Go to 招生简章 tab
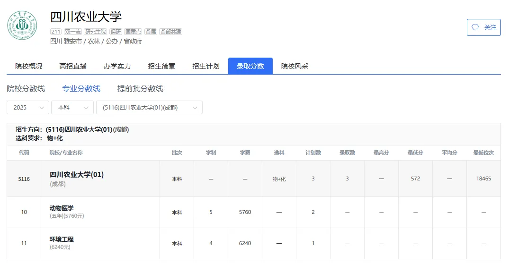This screenshot has height=264, width=508. click(x=161, y=66)
